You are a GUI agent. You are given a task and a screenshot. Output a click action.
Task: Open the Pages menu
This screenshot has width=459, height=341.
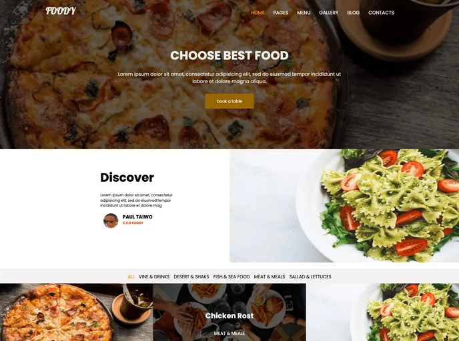[280, 13]
